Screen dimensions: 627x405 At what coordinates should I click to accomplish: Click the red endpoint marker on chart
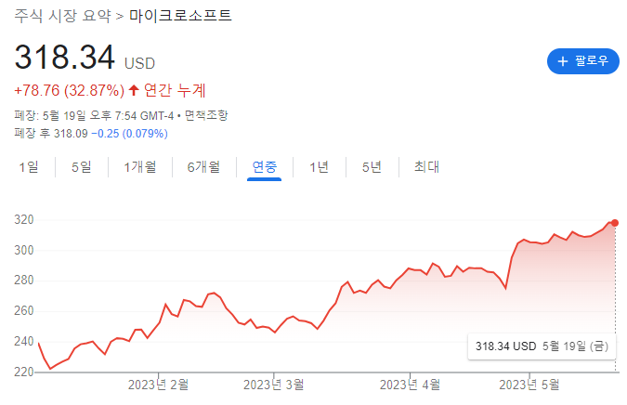pos(615,223)
